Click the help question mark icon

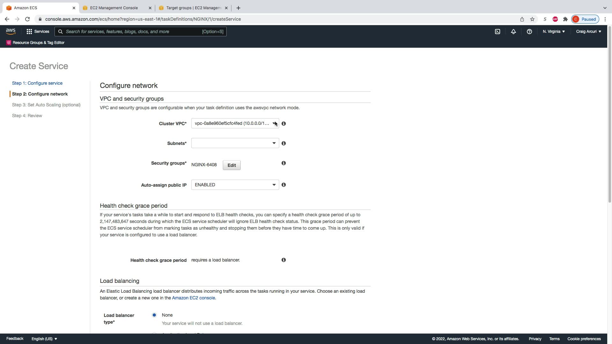tap(529, 32)
